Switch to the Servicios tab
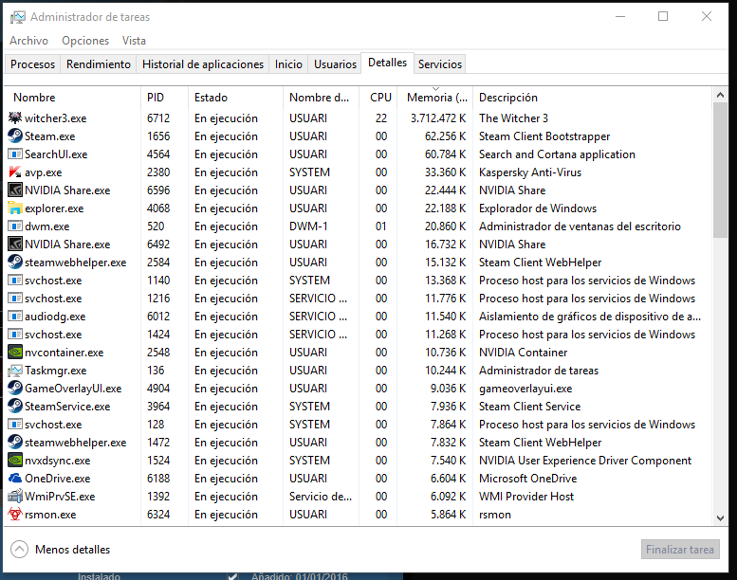This screenshot has width=737, height=580. (x=440, y=63)
